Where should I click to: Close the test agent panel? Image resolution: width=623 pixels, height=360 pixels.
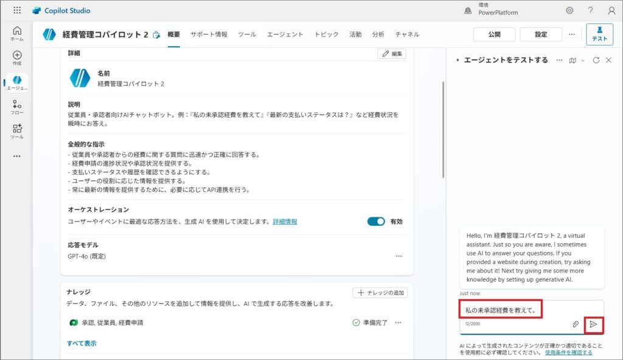point(608,60)
